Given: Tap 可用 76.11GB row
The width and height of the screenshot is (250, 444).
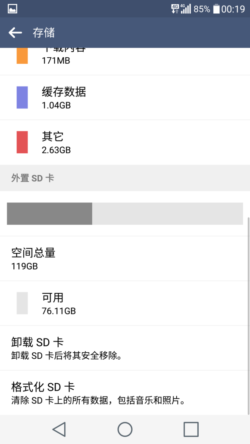Looking at the screenshot, I should [125, 303].
